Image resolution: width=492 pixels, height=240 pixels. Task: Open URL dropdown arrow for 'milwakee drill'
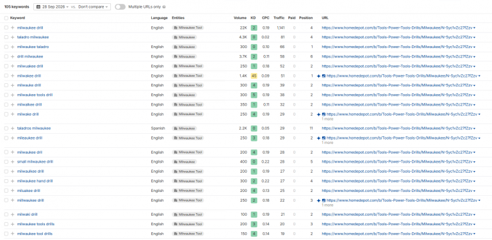click(x=479, y=76)
